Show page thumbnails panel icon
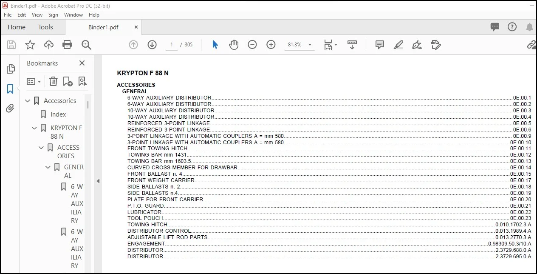537x274 pixels. tap(11, 69)
